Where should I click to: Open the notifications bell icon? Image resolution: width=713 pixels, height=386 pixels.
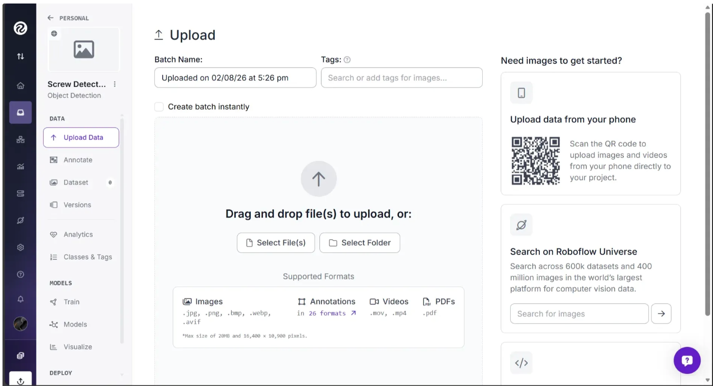point(21,299)
